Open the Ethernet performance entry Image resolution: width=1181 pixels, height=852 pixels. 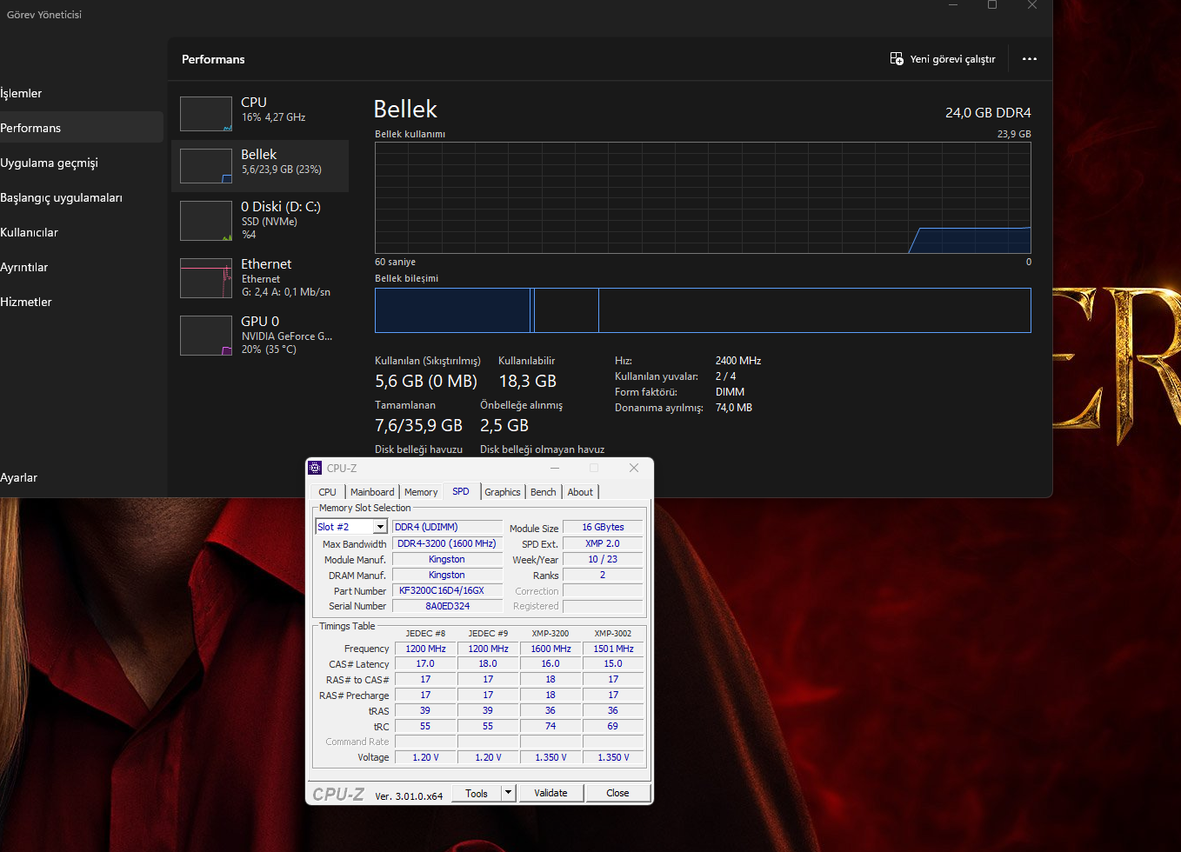pyautogui.click(x=260, y=277)
